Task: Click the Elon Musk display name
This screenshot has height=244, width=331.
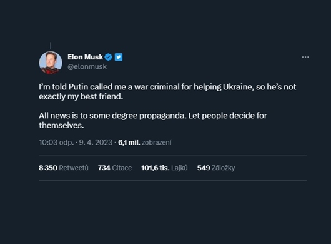Action: (86, 57)
